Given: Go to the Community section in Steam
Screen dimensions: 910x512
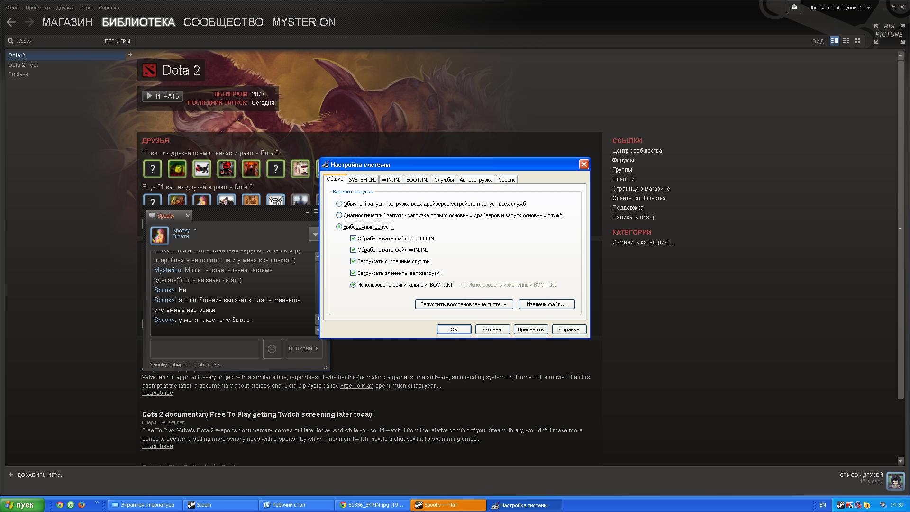Looking at the screenshot, I should pyautogui.click(x=223, y=22).
